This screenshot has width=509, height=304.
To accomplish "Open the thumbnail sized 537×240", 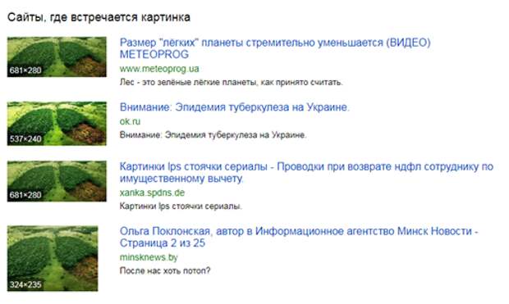I will (x=57, y=124).
